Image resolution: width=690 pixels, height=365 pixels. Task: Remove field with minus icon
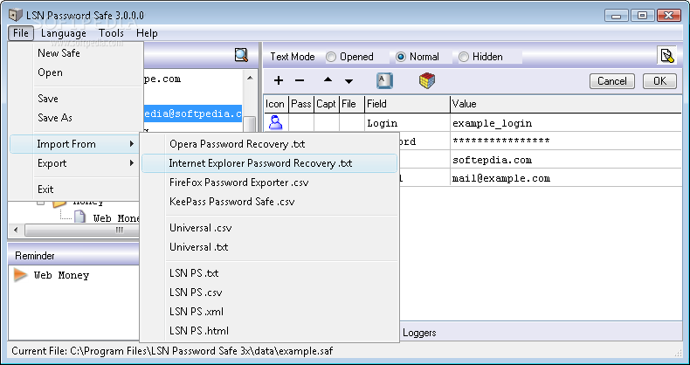tap(300, 81)
